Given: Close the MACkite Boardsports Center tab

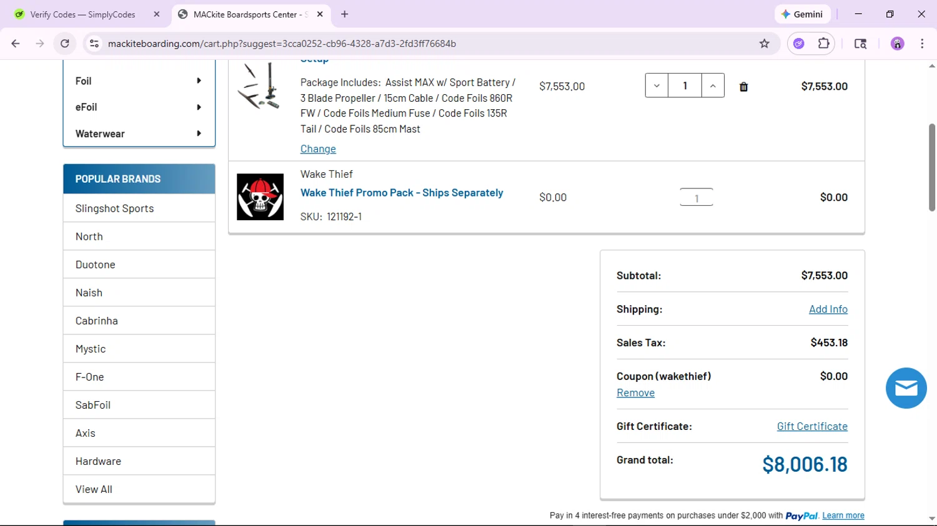Looking at the screenshot, I should click(320, 14).
